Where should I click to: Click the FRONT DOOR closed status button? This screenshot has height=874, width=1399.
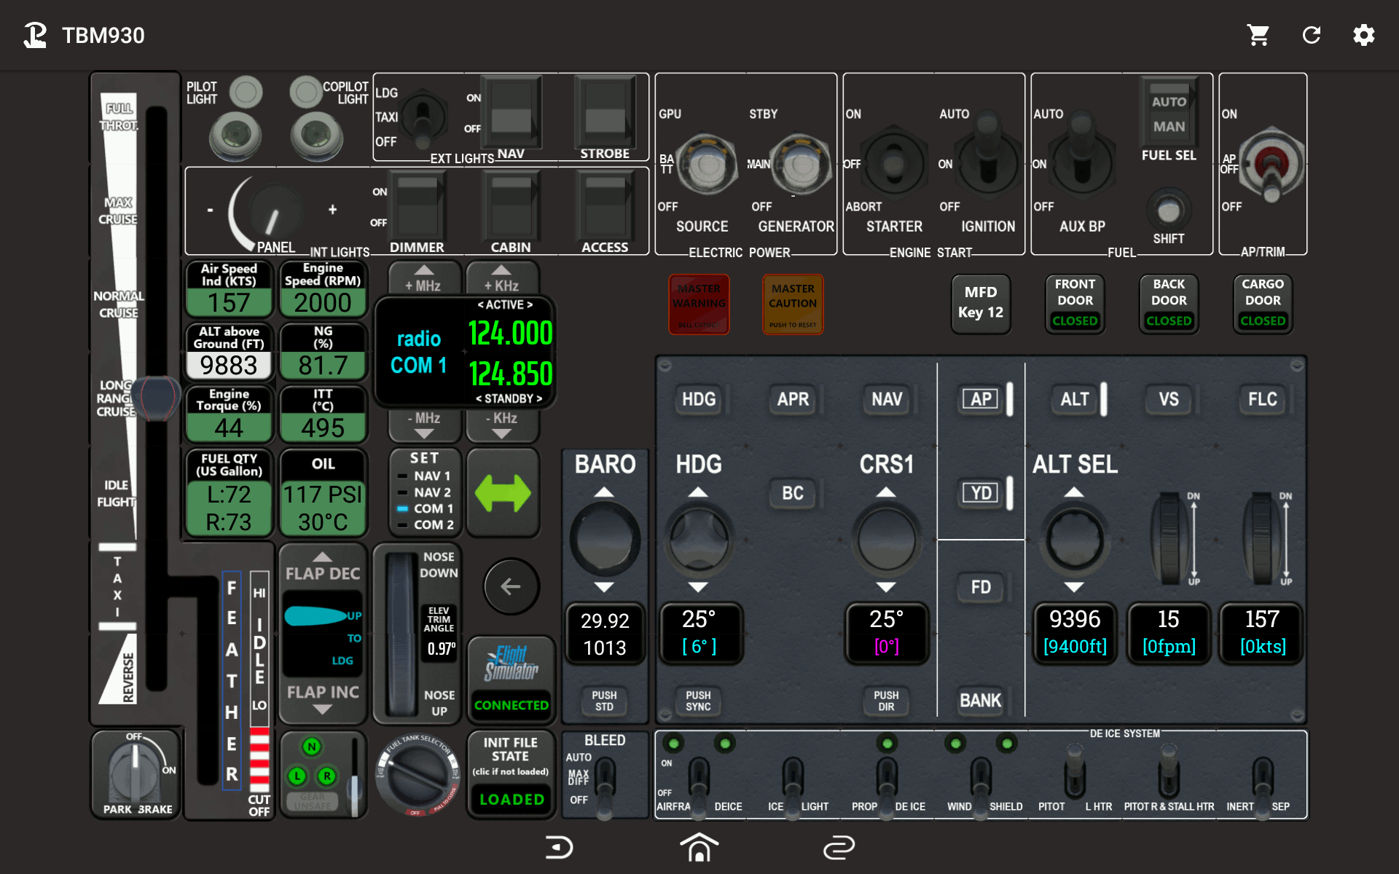[x=1075, y=304]
